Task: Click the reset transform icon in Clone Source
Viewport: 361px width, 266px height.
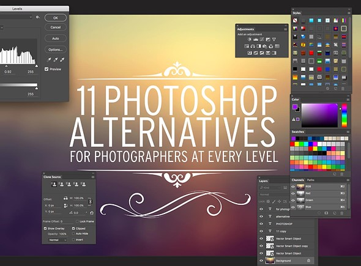Action: [x=92, y=213]
